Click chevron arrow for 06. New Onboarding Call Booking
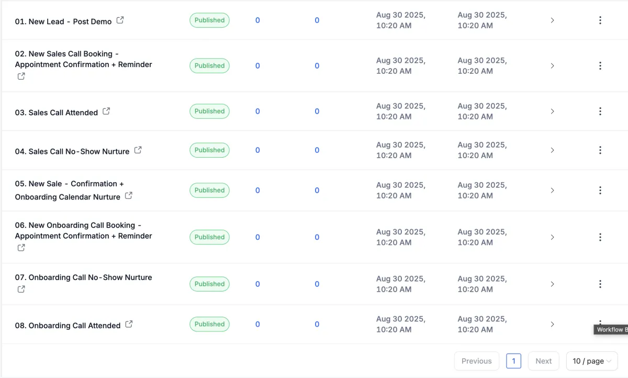The width and height of the screenshot is (628, 378). [x=552, y=237]
